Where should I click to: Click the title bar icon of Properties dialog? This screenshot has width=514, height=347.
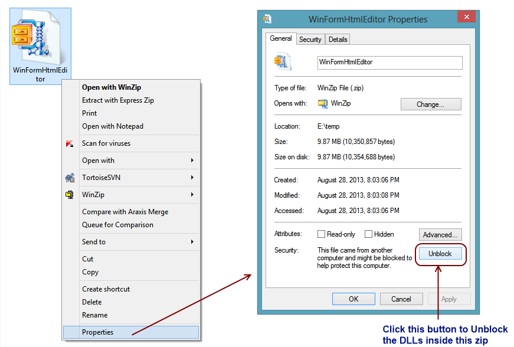tap(267, 19)
